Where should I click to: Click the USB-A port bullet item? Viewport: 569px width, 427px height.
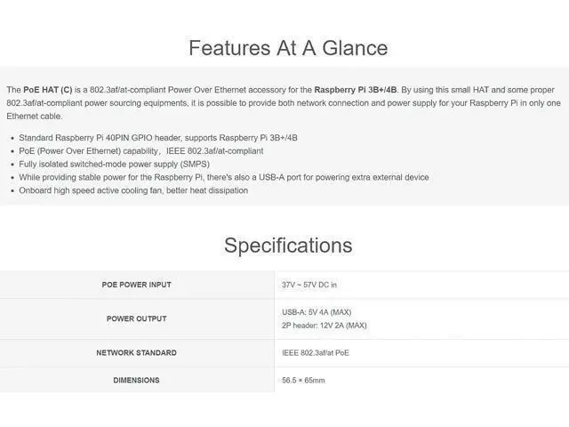[224, 177]
